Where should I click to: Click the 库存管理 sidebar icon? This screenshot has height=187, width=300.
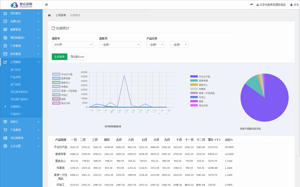[x=5, y=54]
